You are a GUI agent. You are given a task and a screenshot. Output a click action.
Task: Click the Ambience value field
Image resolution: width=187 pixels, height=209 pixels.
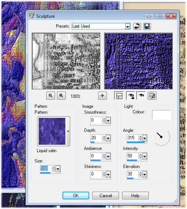[x=96, y=156]
